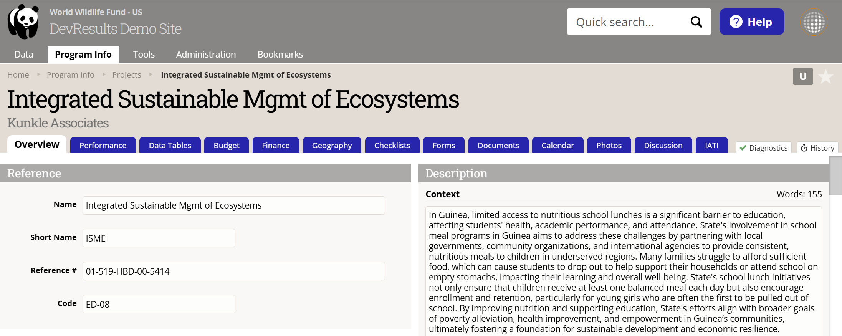This screenshot has height=336, width=842.
Task: View History with the clock icon
Action: coord(817,148)
